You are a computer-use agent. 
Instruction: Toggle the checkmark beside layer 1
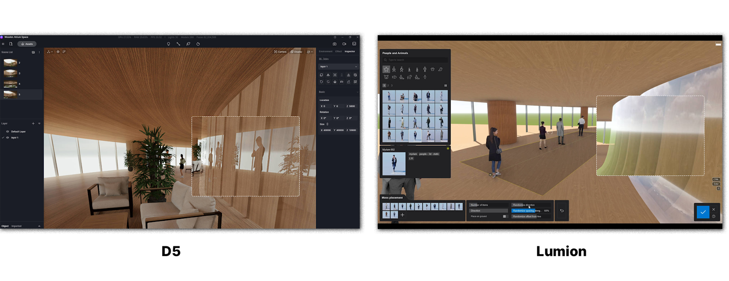[3, 138]
